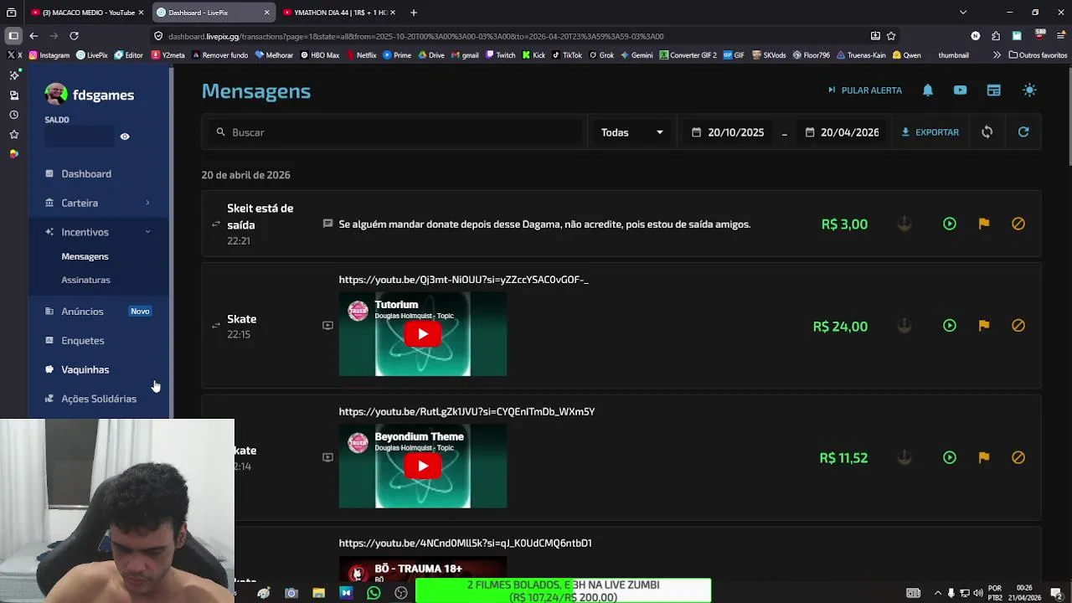Switch to the YMATHON DIA 44 tab
This screenshot has width=1072, height=603.
coord(339,13)
